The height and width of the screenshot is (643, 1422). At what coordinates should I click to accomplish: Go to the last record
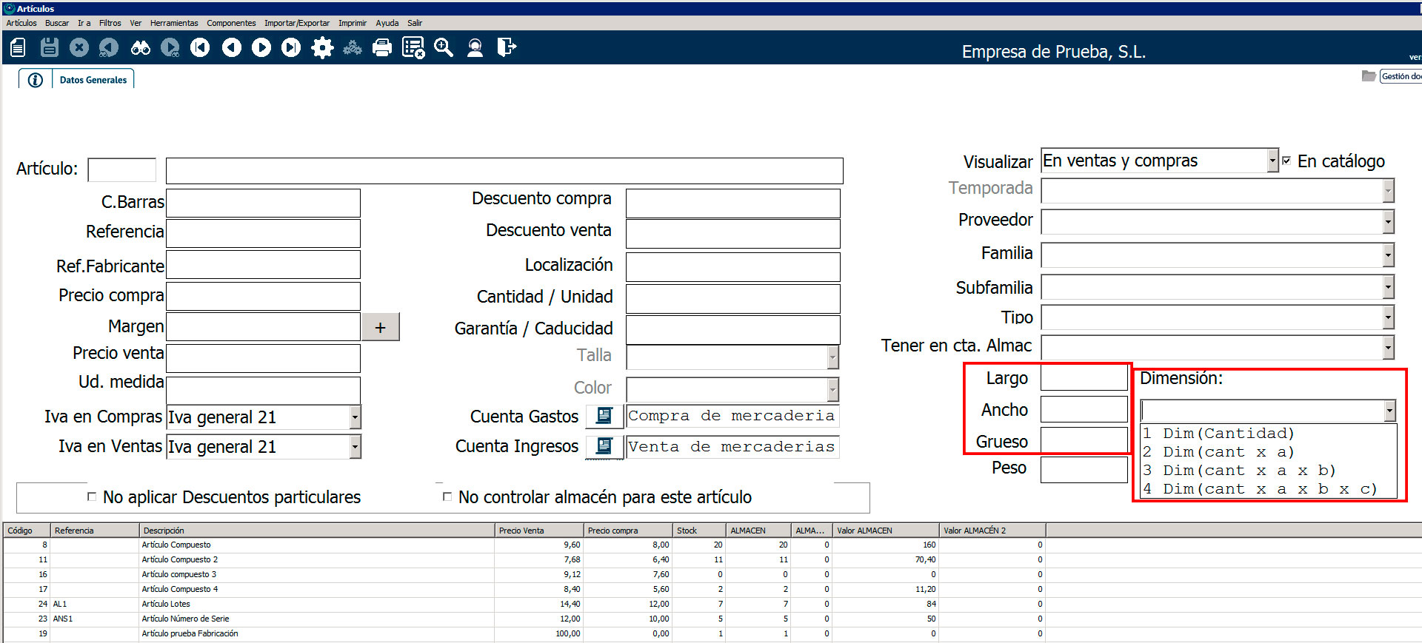(x=291, y=48)
